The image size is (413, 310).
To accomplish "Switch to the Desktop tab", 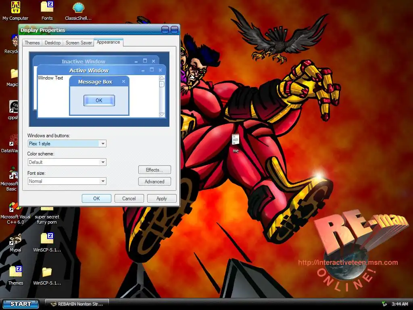I will point(53,43).
